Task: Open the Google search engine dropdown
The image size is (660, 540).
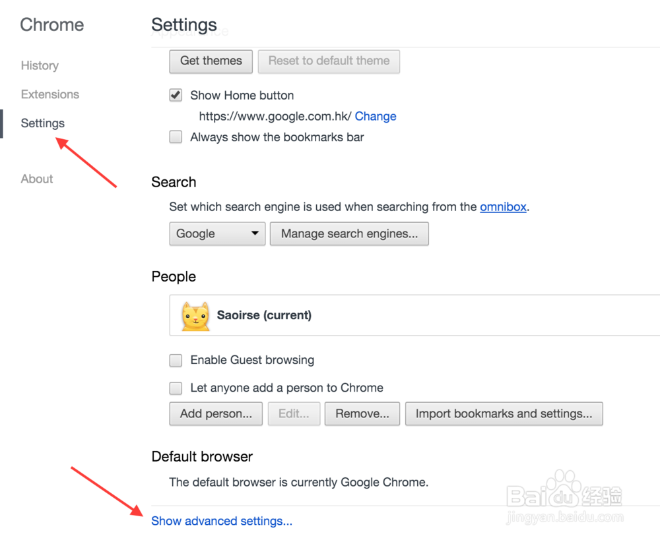Action: click(x=217, y=234)
